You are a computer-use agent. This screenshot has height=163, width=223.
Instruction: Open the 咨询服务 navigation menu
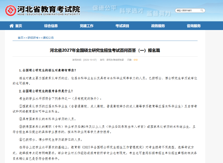click(x=194, y=26)
